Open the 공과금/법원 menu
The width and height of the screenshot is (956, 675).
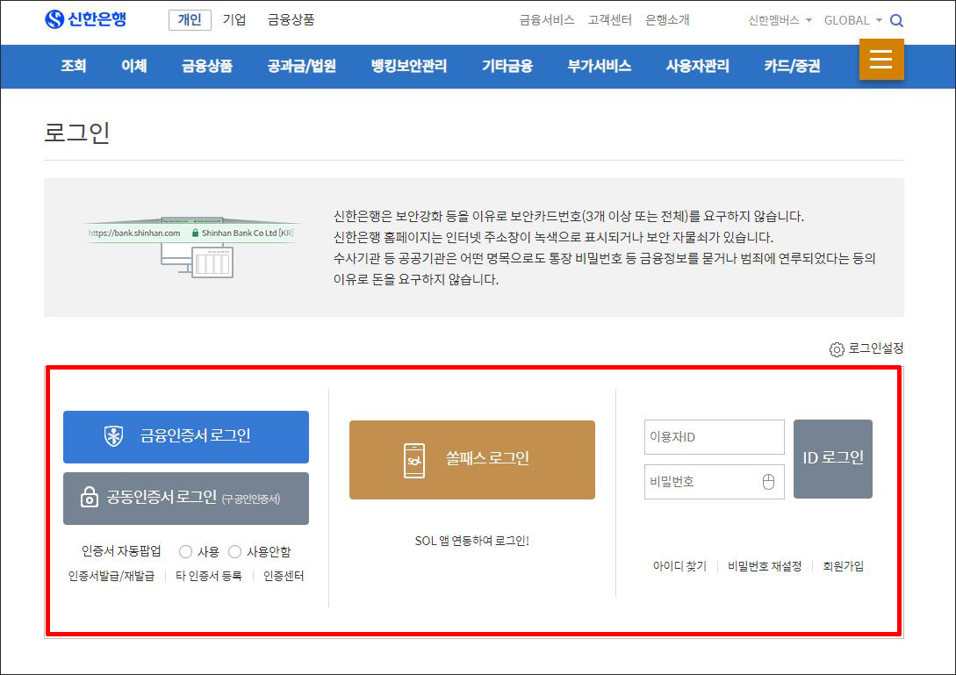pyautogui.click(x=302, y=65)
